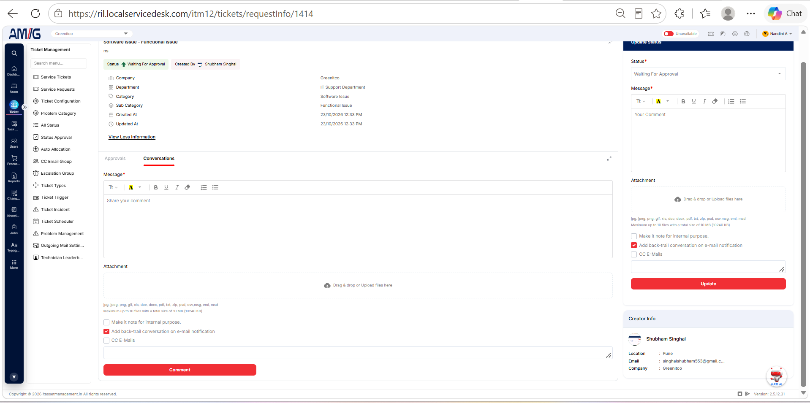
Task: Open font size dropdown in Update Status editor
Action: pyautogui.click(x=641, y=101)
